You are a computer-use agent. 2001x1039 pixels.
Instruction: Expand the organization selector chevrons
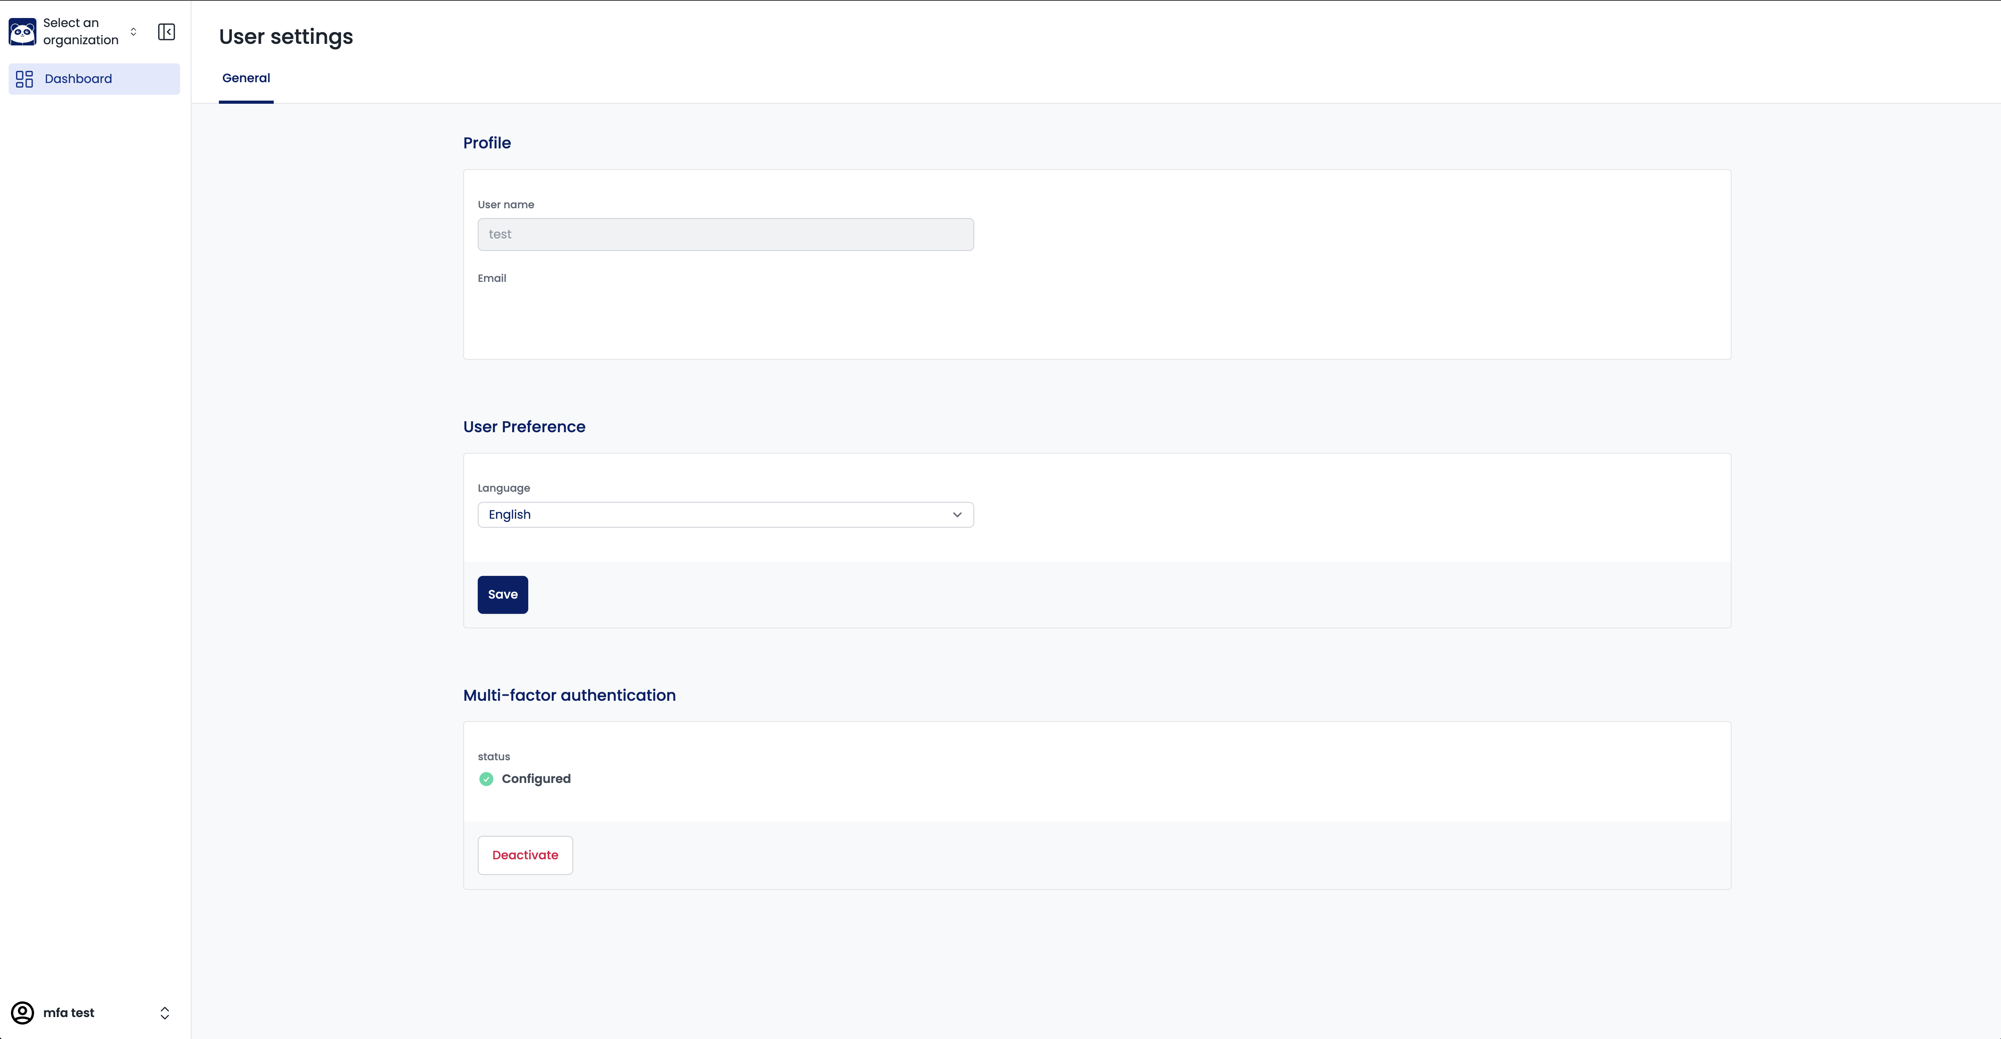[x=134, y=32]
